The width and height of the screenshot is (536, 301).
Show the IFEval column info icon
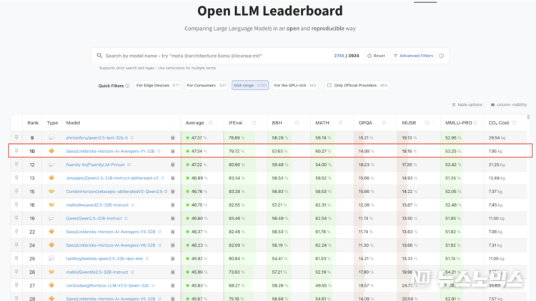pos(254,123)
